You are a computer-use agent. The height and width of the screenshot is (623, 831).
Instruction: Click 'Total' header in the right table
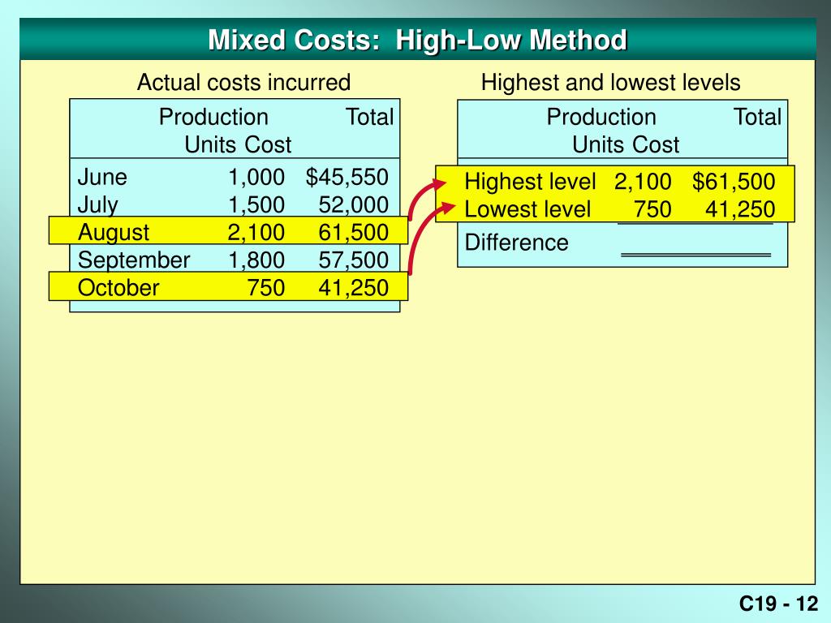(758, 117)
